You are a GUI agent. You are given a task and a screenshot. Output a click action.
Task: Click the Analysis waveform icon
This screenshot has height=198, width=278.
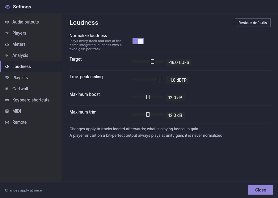pos(7,56)
